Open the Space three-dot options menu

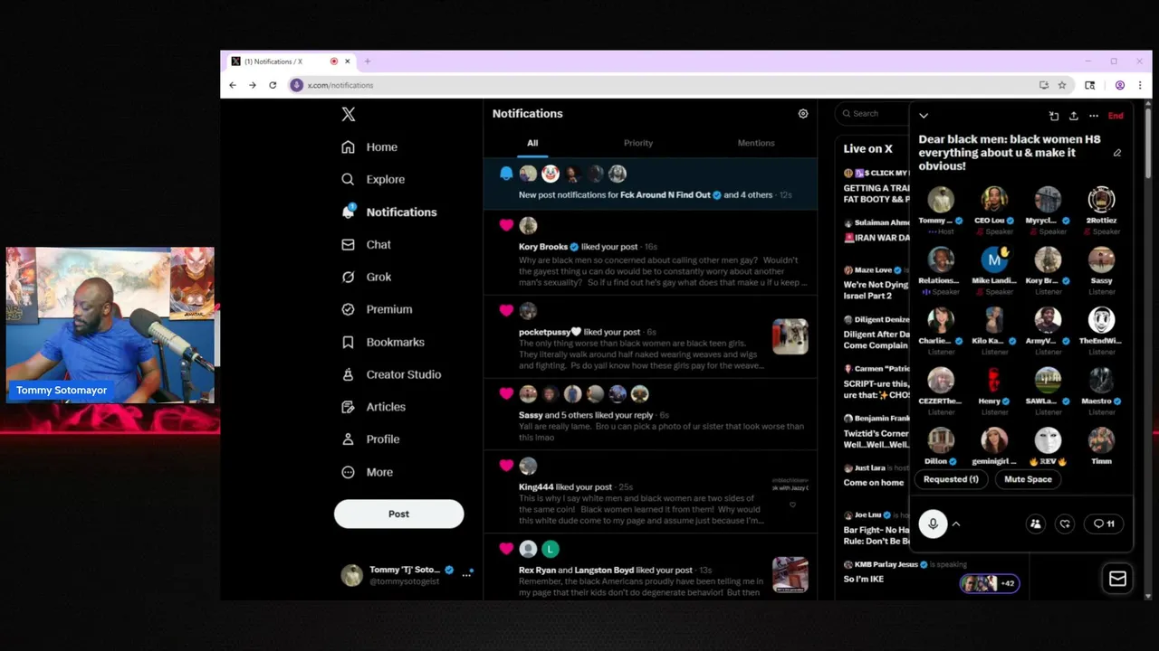pyautogui.click(x=1094, y=116)
